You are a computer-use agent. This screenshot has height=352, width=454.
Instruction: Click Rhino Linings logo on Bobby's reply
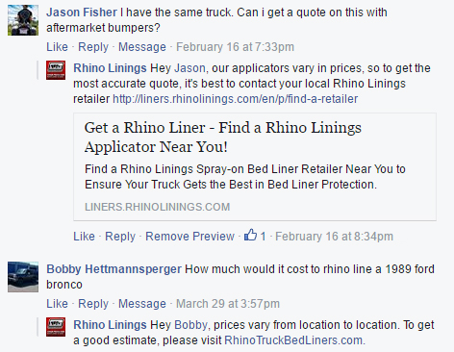[56, 327]
